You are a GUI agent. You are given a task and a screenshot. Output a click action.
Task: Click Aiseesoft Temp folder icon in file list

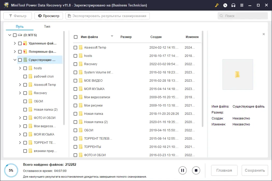(x=81, y=48)
